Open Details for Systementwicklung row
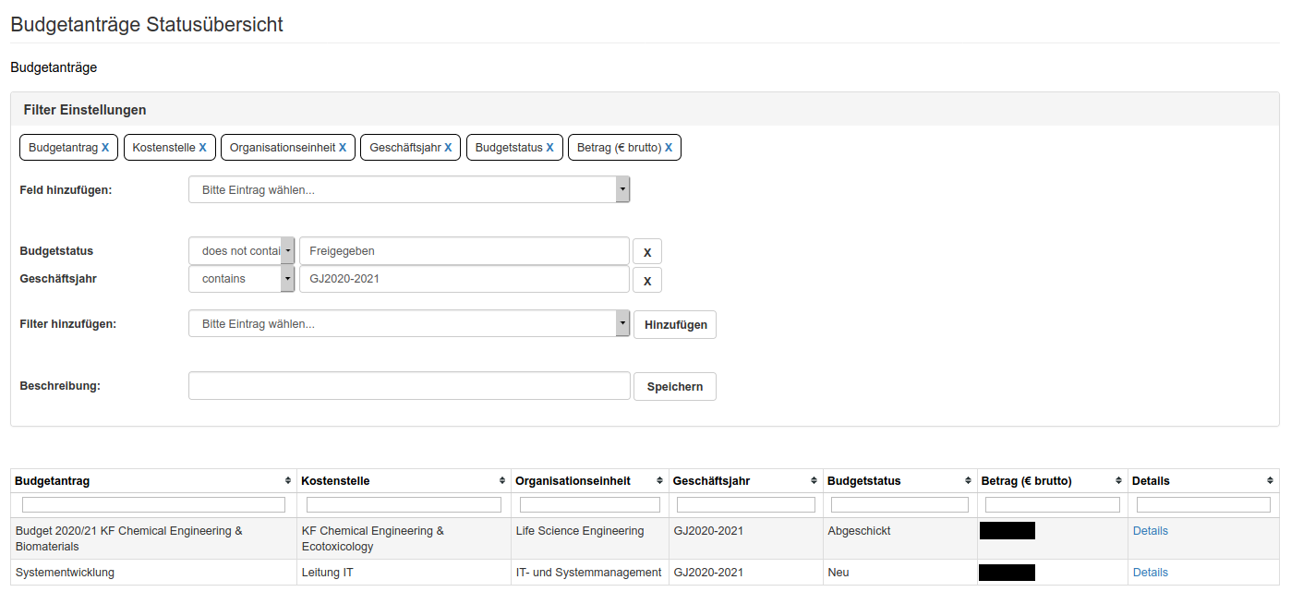Screen dimensions: 1291x604 [x=1150, y=573]
